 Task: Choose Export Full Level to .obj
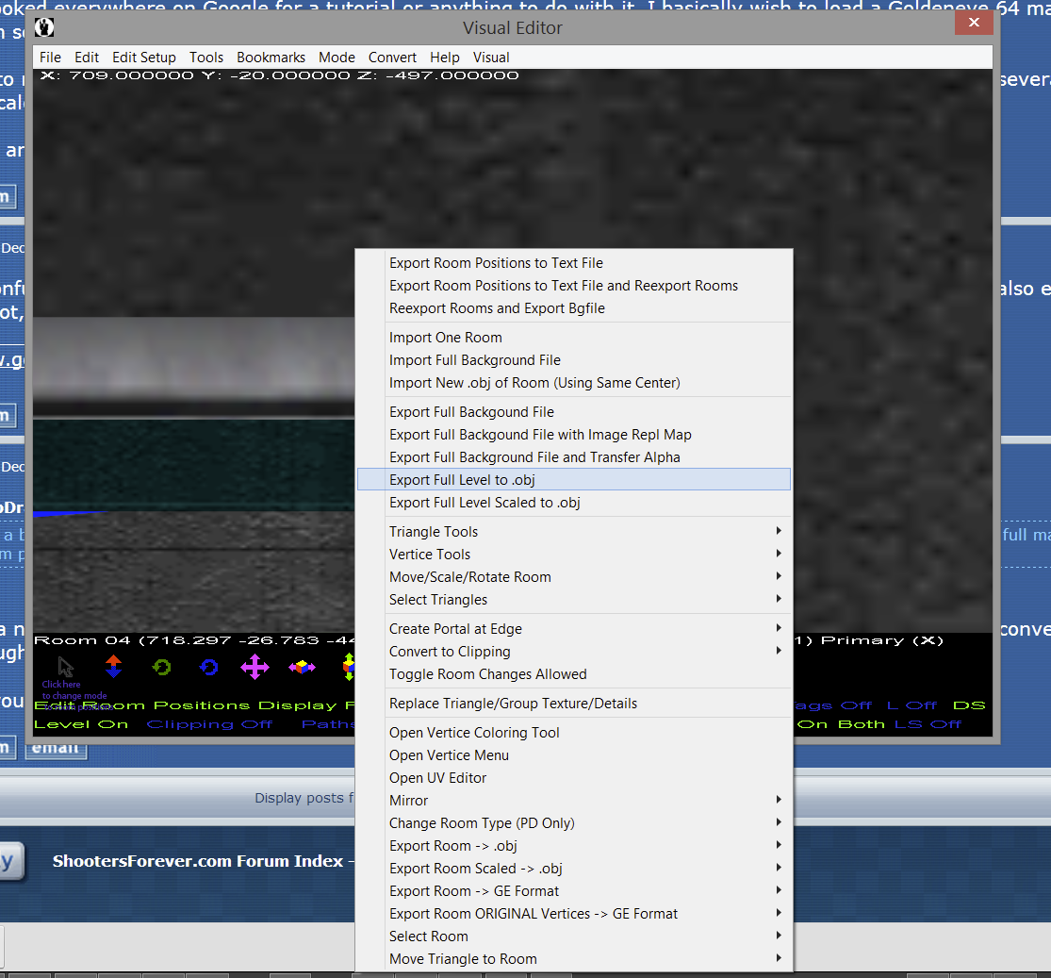(x=574, y=480)
